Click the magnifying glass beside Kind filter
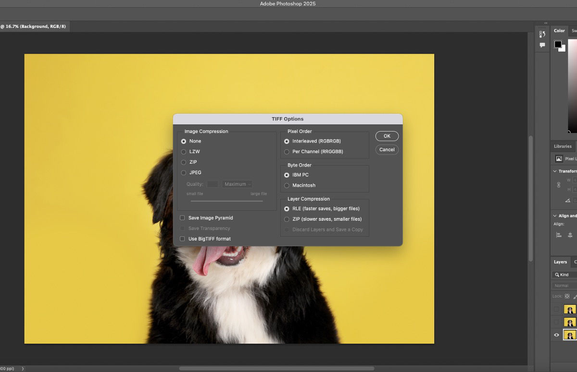Screen dimensions: 577x372 [557, 275]
